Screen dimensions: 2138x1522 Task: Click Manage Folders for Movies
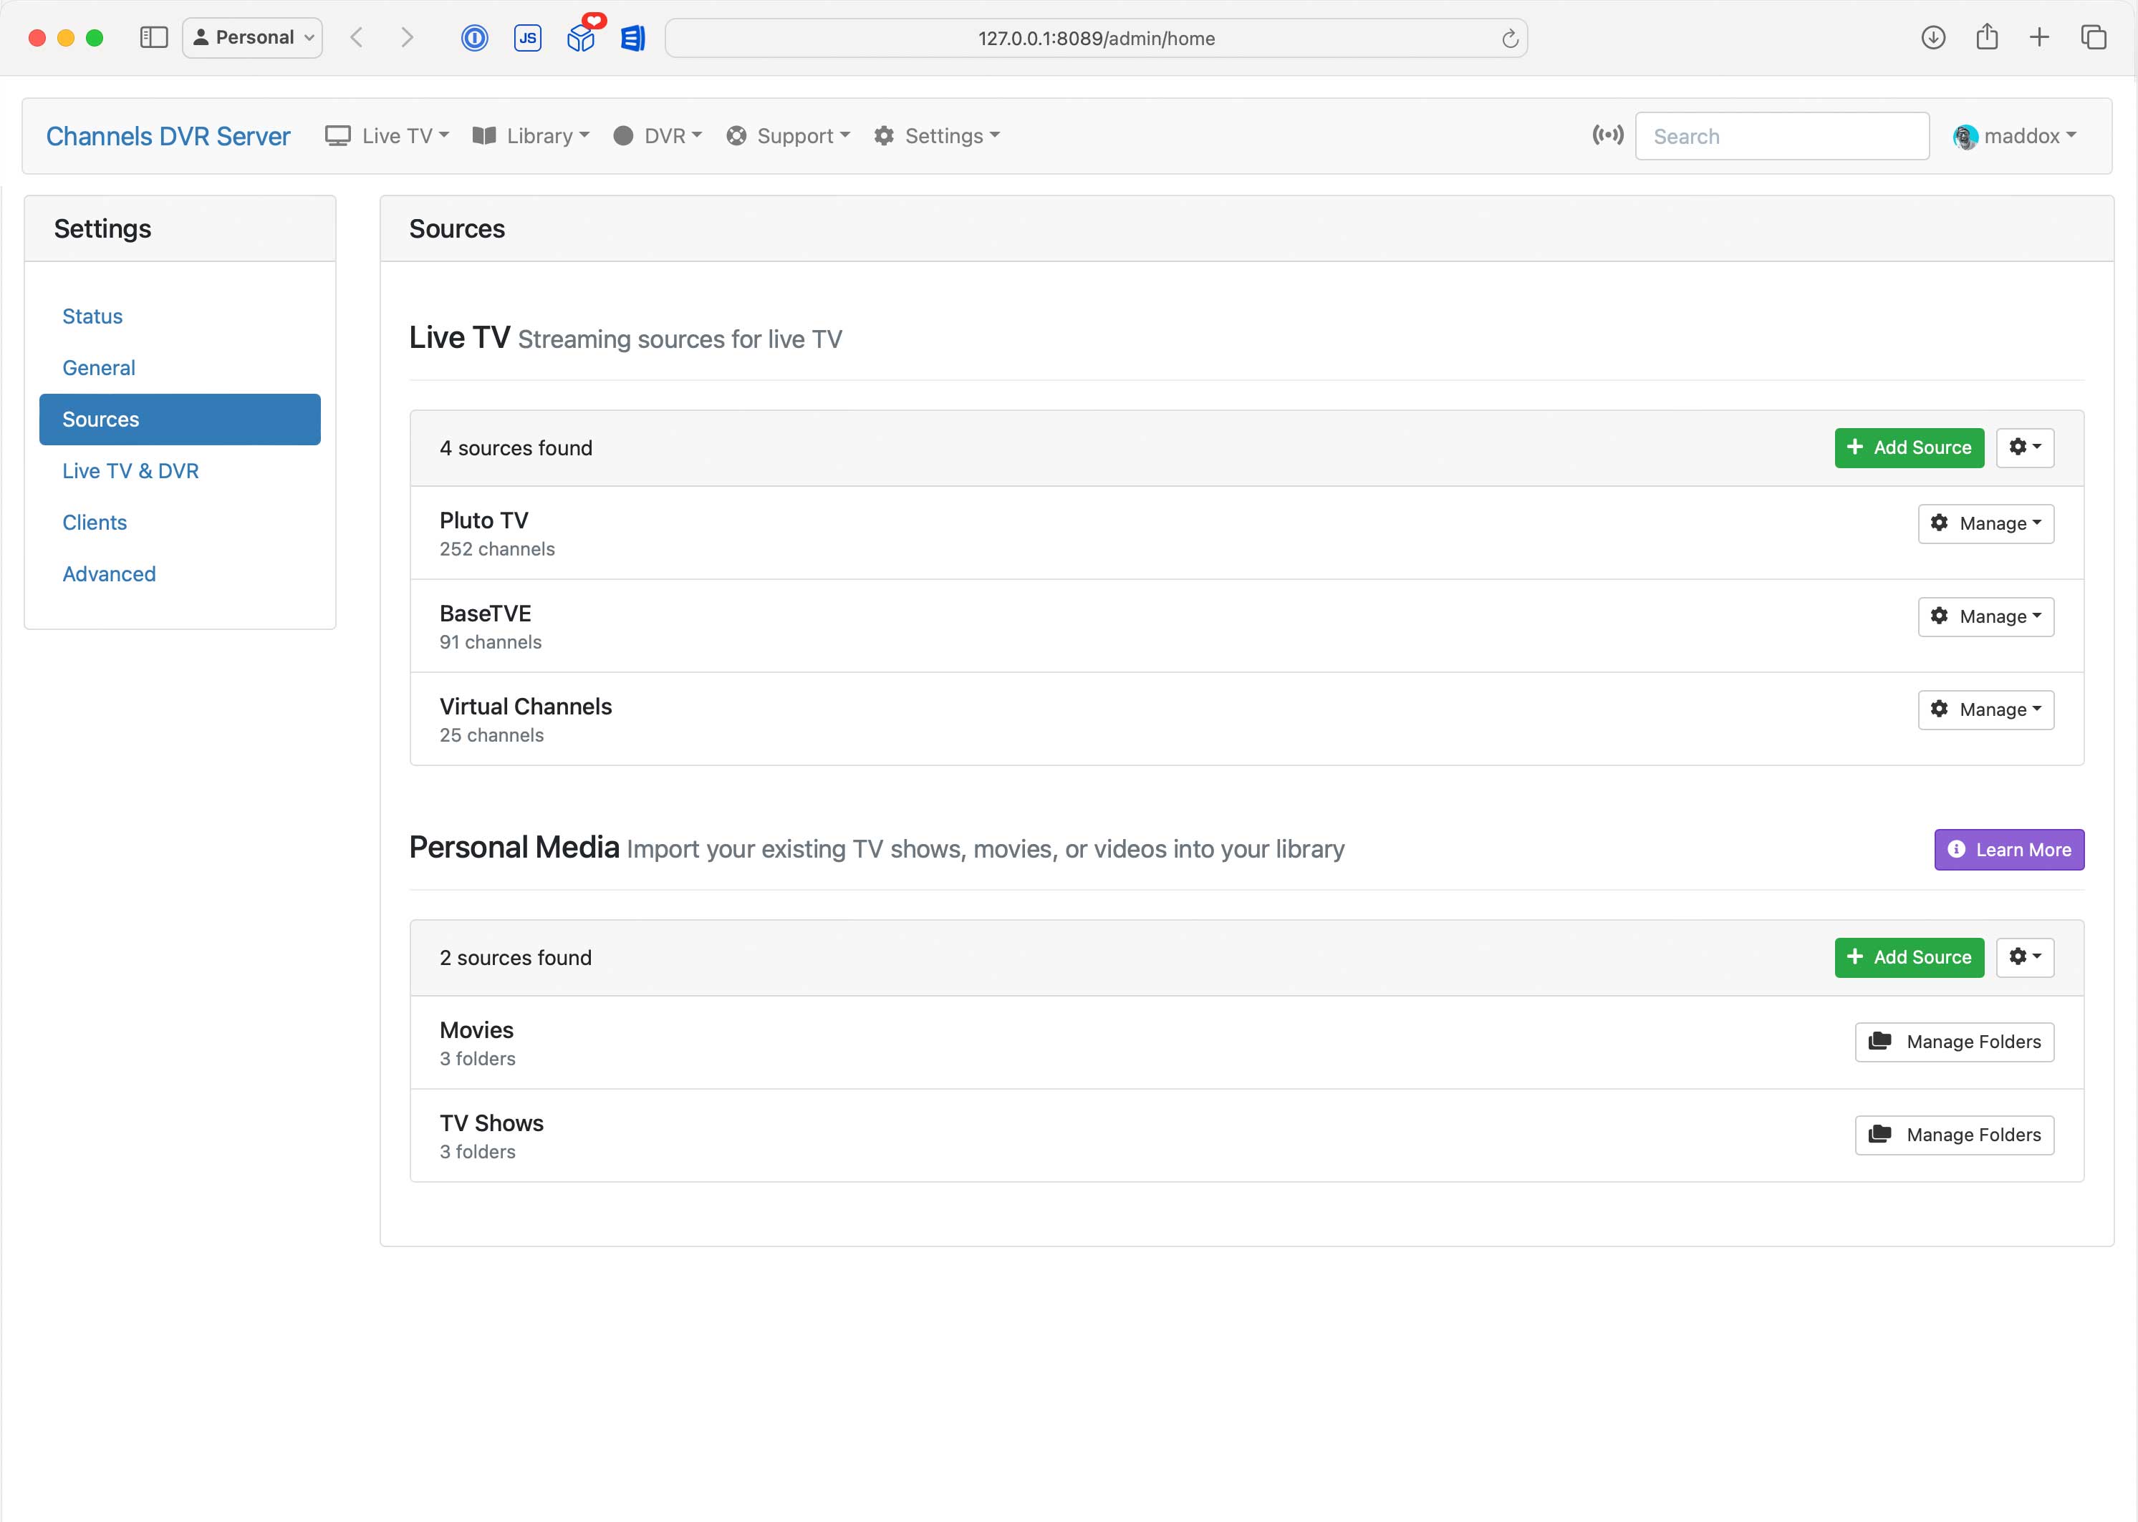tap(1954, 1041)
